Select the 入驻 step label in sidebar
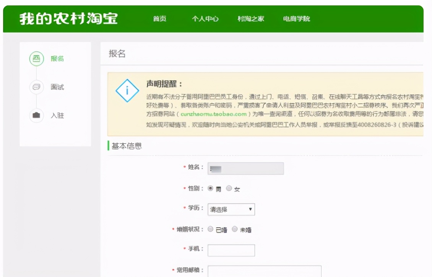432x277 pixels. pos(57,116)
